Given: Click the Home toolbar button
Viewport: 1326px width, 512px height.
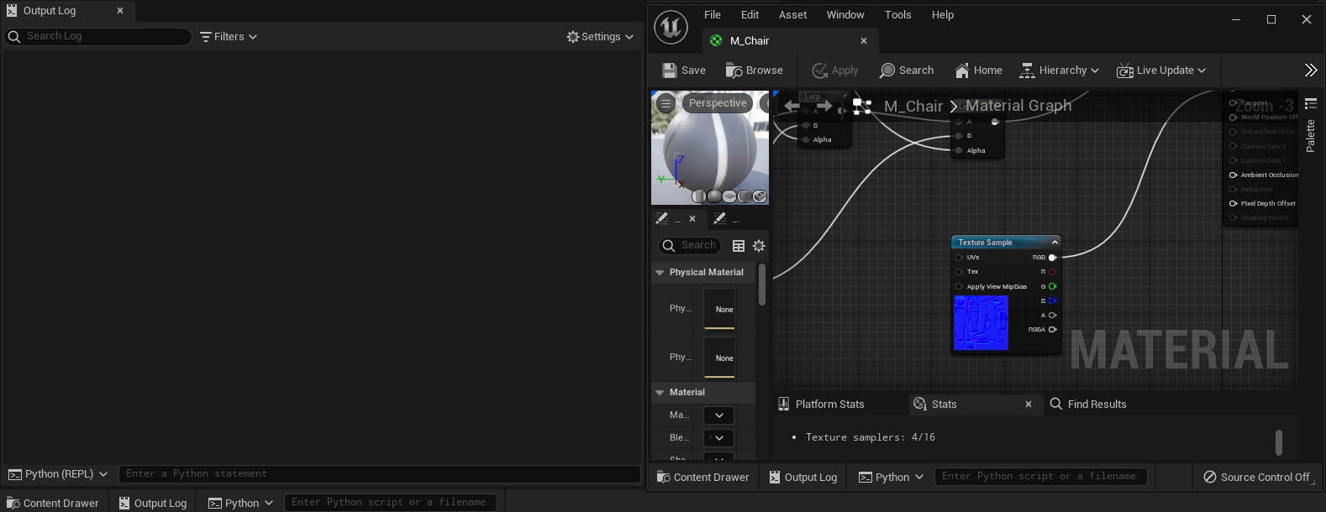Looking at the screenshot, I should [x=979, y=71].
